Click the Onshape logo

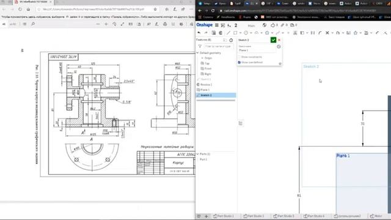pyautogui.click(x=205, y=25)
